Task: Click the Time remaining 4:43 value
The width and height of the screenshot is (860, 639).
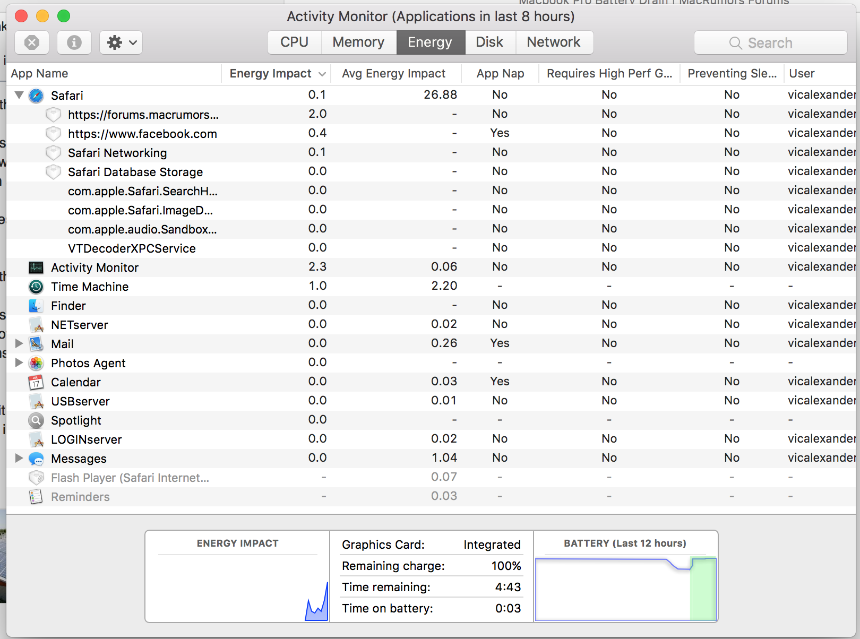Action: (x=508, y=587)
